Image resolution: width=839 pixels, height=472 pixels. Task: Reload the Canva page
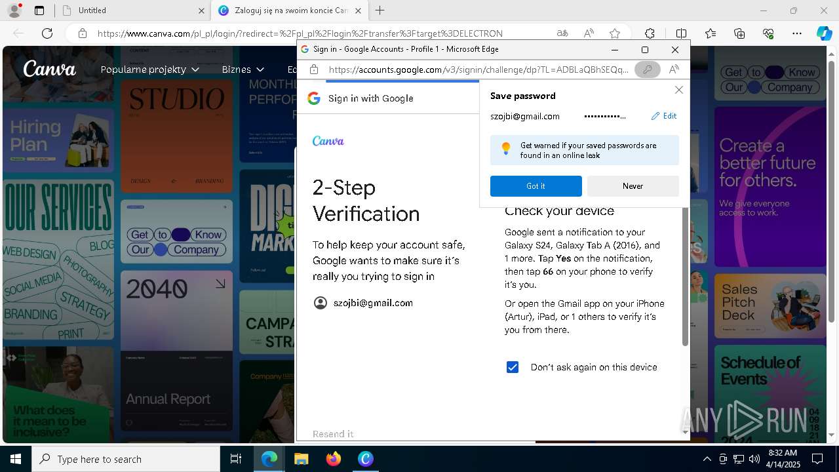pos(47,33)
